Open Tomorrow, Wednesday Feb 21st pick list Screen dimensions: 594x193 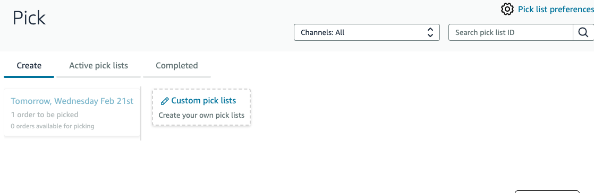[x=72, y=101]
